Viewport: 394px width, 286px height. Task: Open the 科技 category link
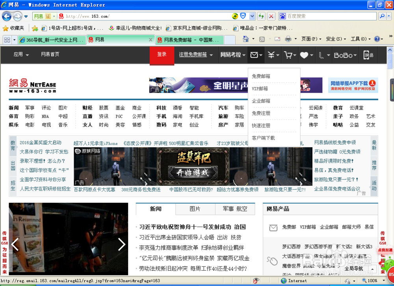pyautogui.click(x=161, y=108)
